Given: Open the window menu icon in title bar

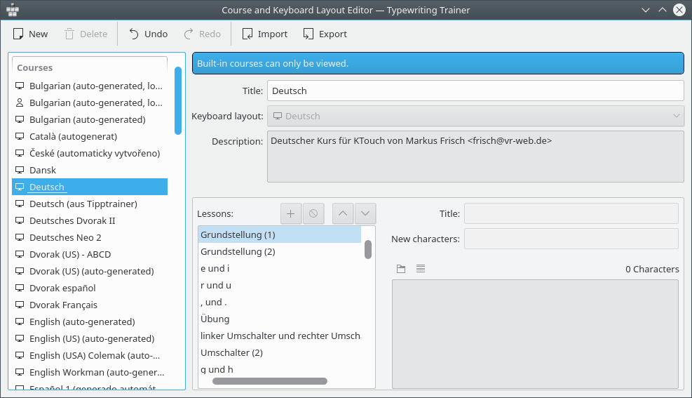Looking at the screenshot, I should pyautogui.click(x=13, y=10).
